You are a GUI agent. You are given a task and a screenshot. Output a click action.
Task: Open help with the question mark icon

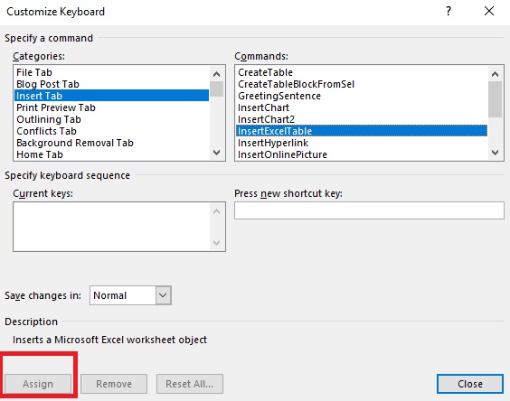click(x=449, y=12)
